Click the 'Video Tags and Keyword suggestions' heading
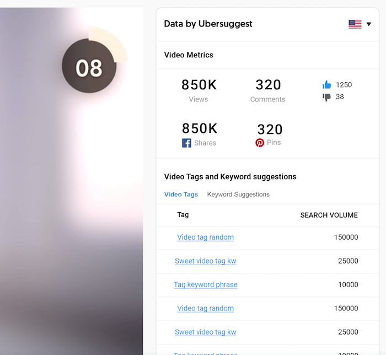Viewport: 386px width, 355px height. click(230, 176)
